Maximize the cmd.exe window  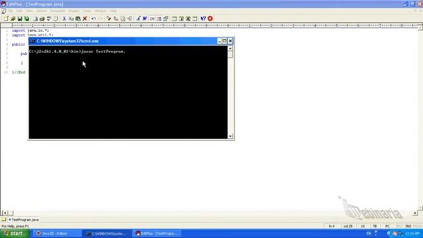pyautogui.click(x=225, y=41)
